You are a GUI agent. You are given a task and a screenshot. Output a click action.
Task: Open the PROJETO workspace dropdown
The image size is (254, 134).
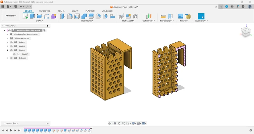point(11,16)
